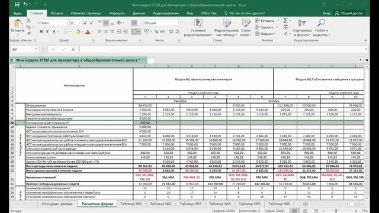
Task: Toggle the Wrap Text button
Action: pos(134,23)
